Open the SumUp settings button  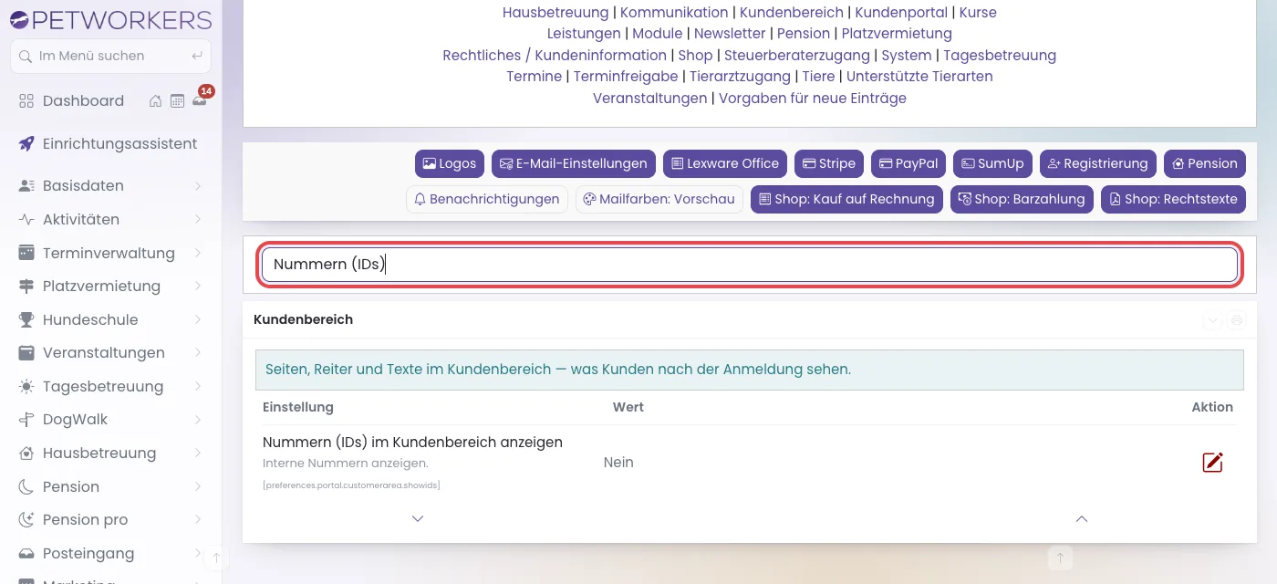pos(992,163)
